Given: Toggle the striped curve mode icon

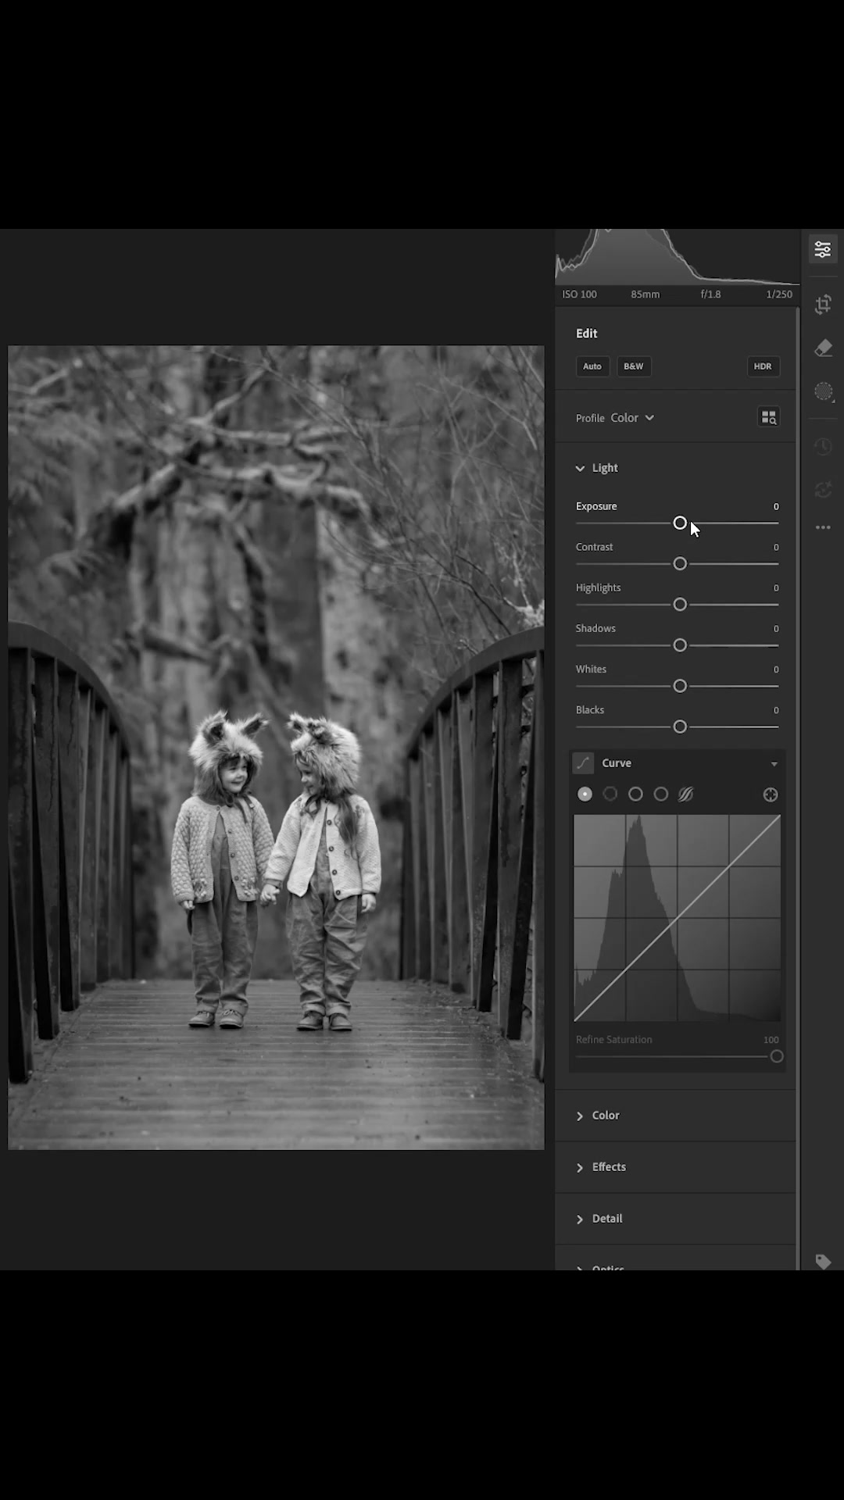Looking at the screenshot, I should 686,794.
